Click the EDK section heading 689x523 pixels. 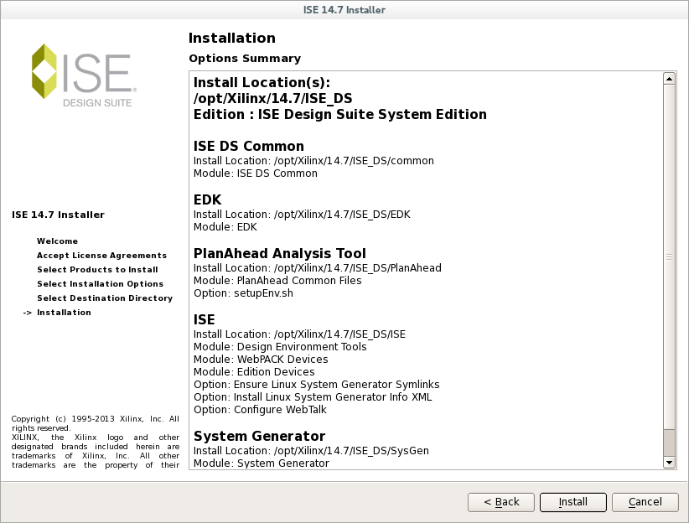pyautogui.click(x=207, y=199)
